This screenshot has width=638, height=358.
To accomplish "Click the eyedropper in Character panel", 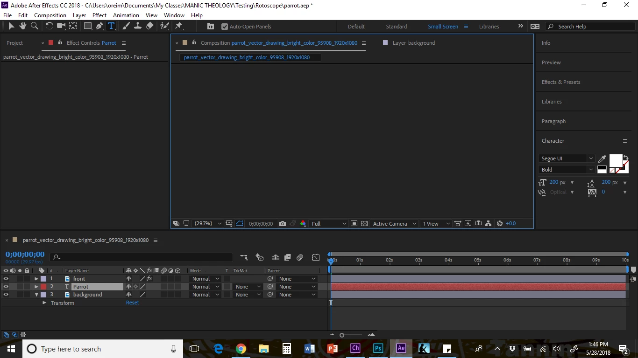I will (x=603, y=159).
